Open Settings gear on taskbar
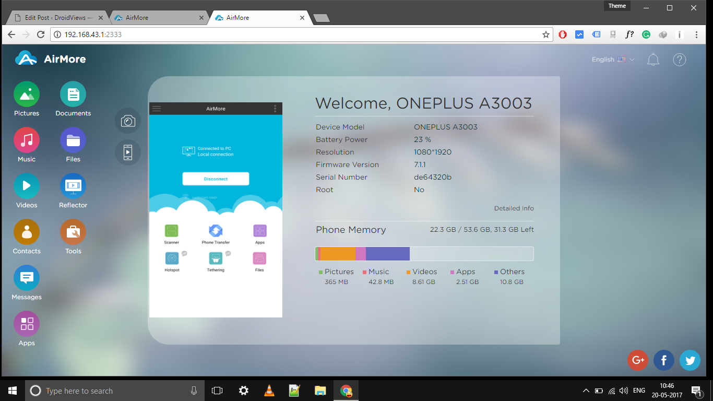Viewport: 713px width, 401px height. tap(243, 391)
